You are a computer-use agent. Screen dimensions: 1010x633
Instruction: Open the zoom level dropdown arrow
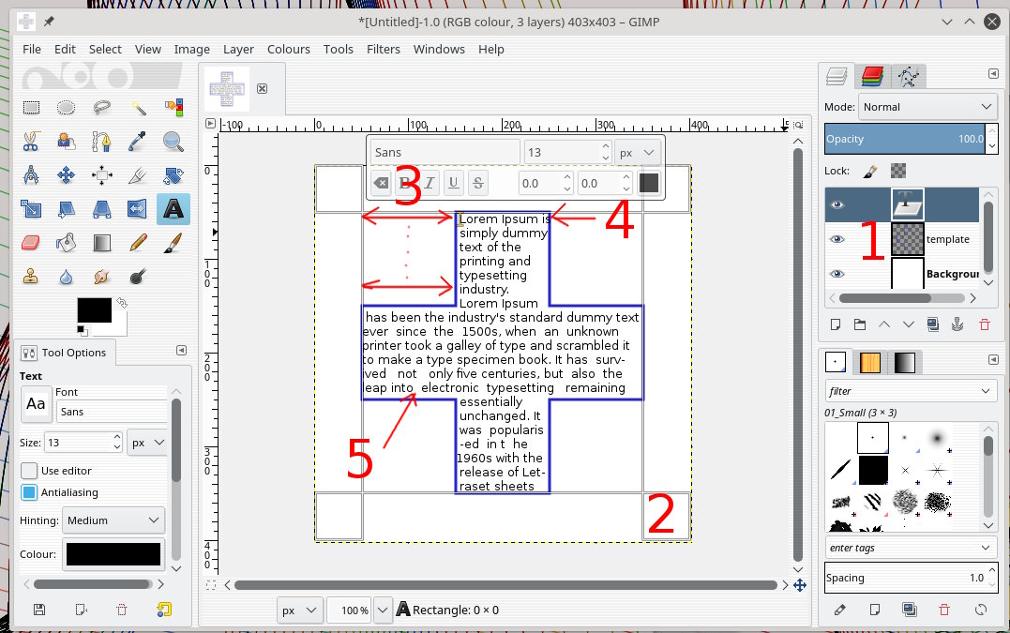[383, 610]
